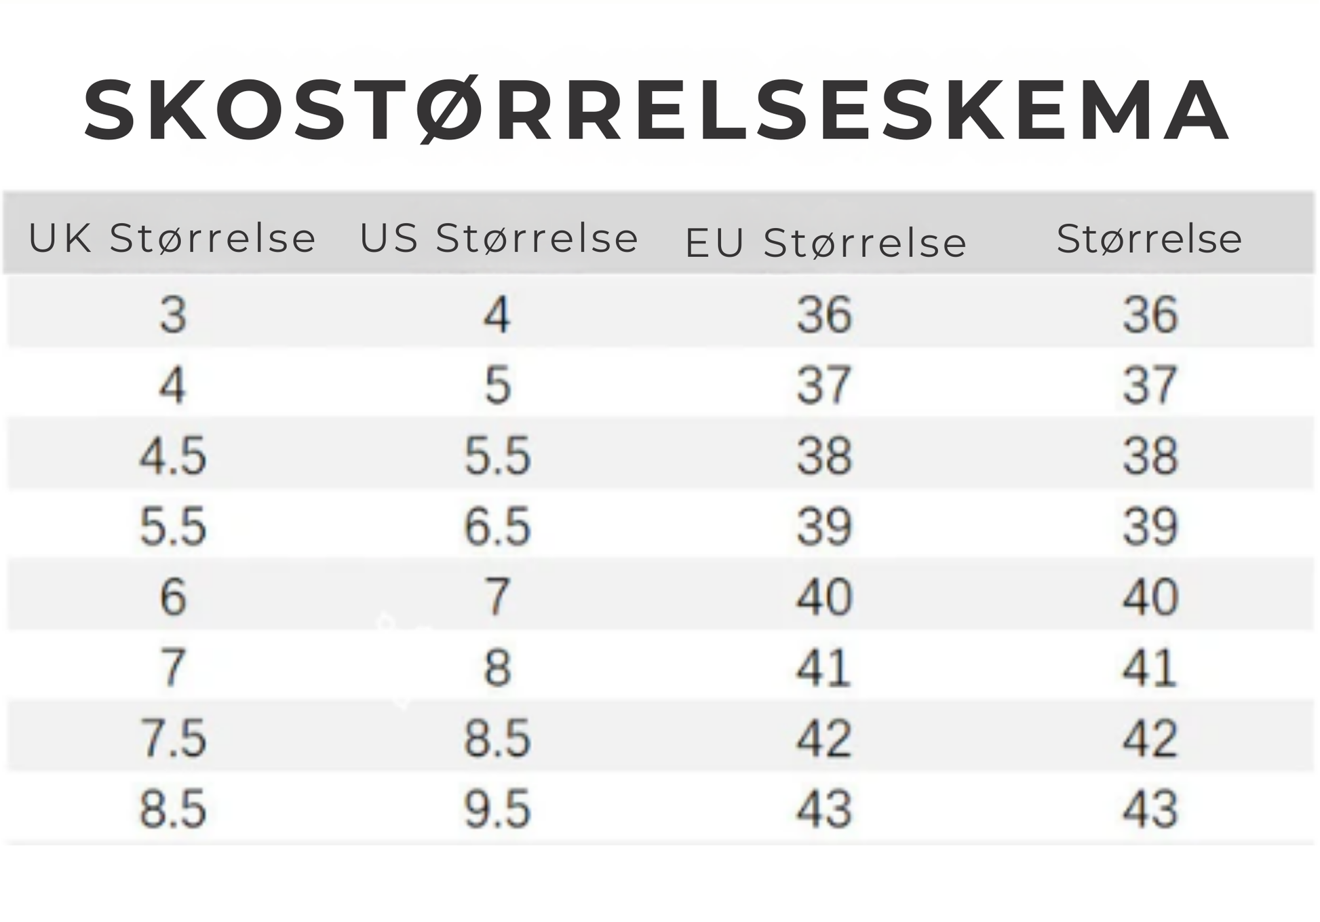The height and width of the screenshot is (922, 1320).
Task: Select value 37 in the last column
Action: [x=1150, y=385]
